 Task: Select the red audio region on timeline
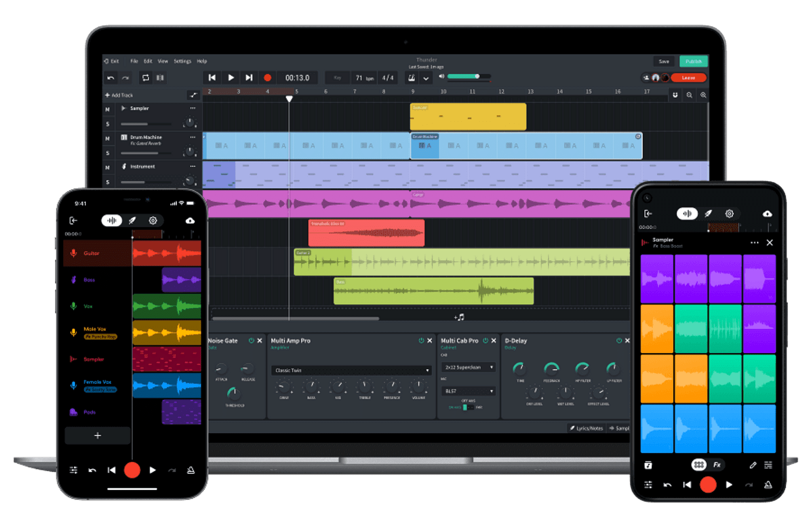coord(366,233)
